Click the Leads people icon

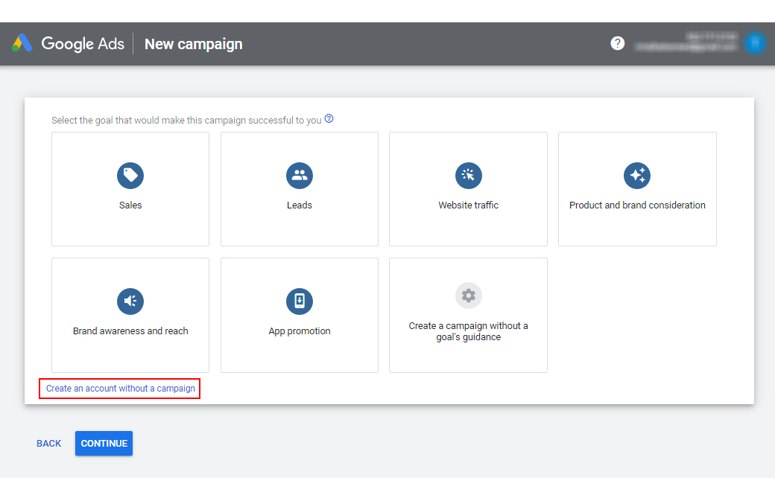(x=300, y=176)
